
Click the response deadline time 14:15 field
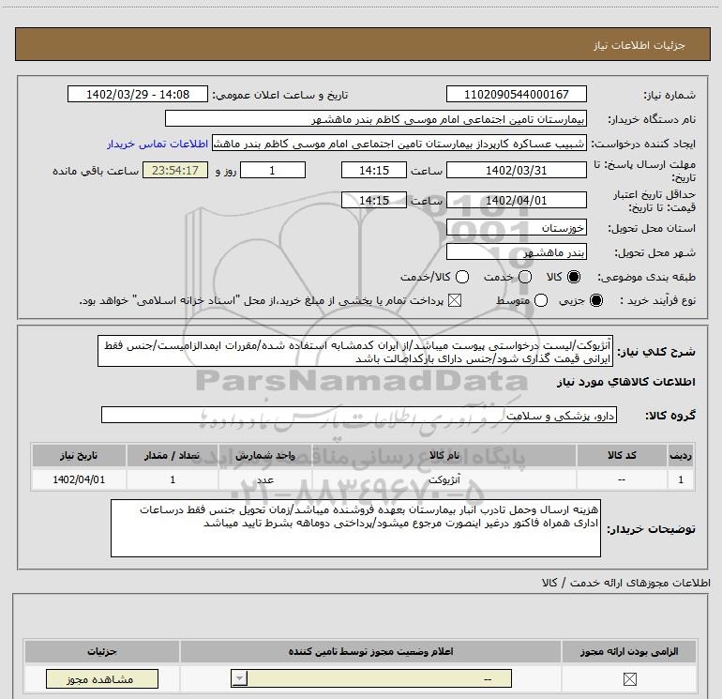(374, 170)
